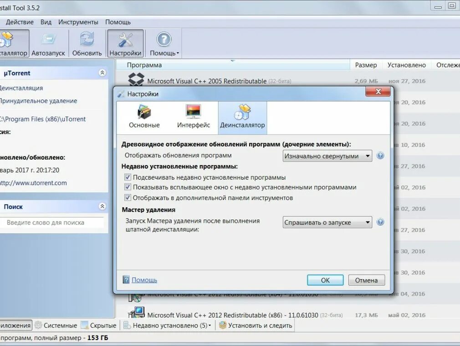Confirm settings with OK button
This screenshot has height=346, width=460.
point(325,280)
